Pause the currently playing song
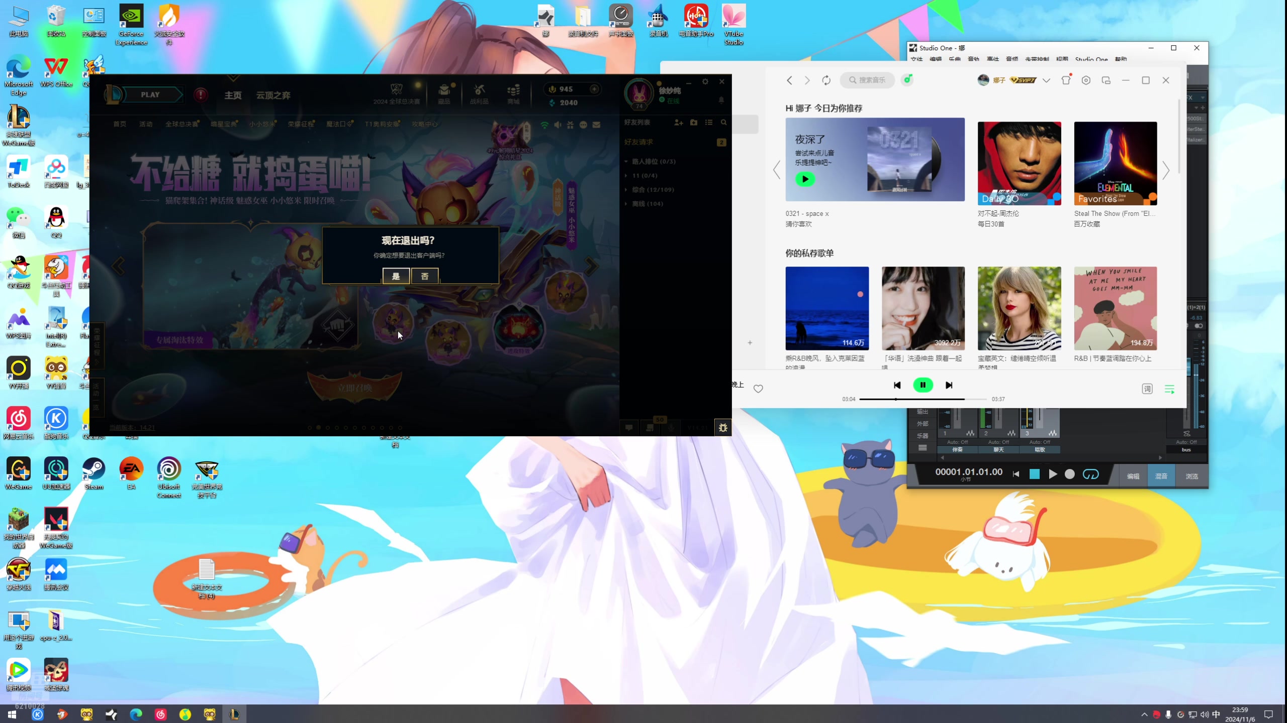Viewport: 1287px width, 723px height. pyautogui.click(x=923, y=385)
